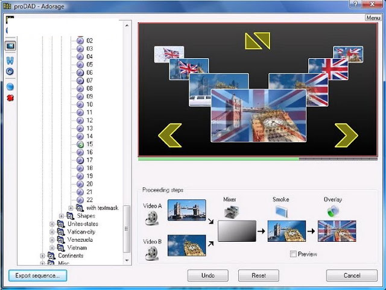Expand the Continents folder
Image resolution: width=386 pixels, height=290 pixels.
(x=43, y=256)
